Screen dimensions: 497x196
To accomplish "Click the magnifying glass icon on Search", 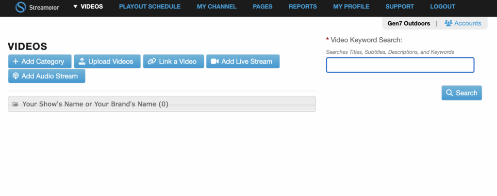I will 449,93.
